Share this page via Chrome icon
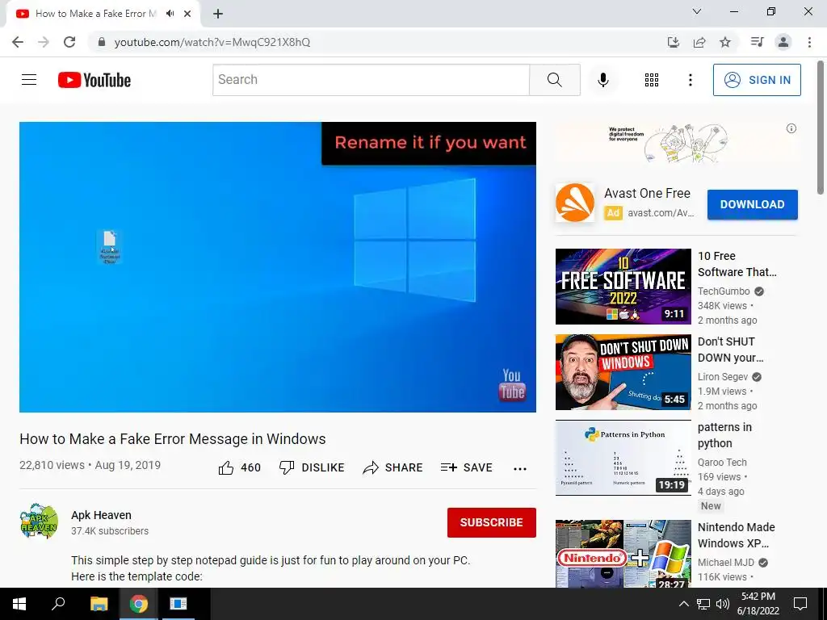 [699, 42]
